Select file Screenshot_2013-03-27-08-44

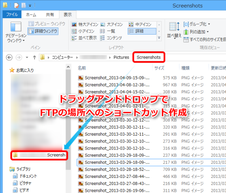117,177
